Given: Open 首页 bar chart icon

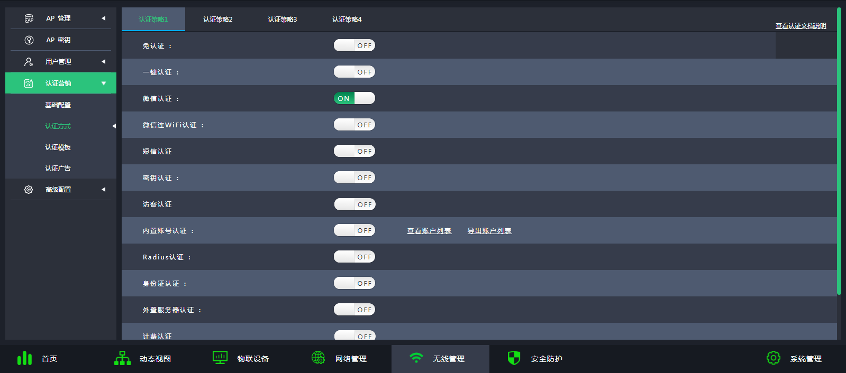Looking at the screenshot, I should 24,359.
